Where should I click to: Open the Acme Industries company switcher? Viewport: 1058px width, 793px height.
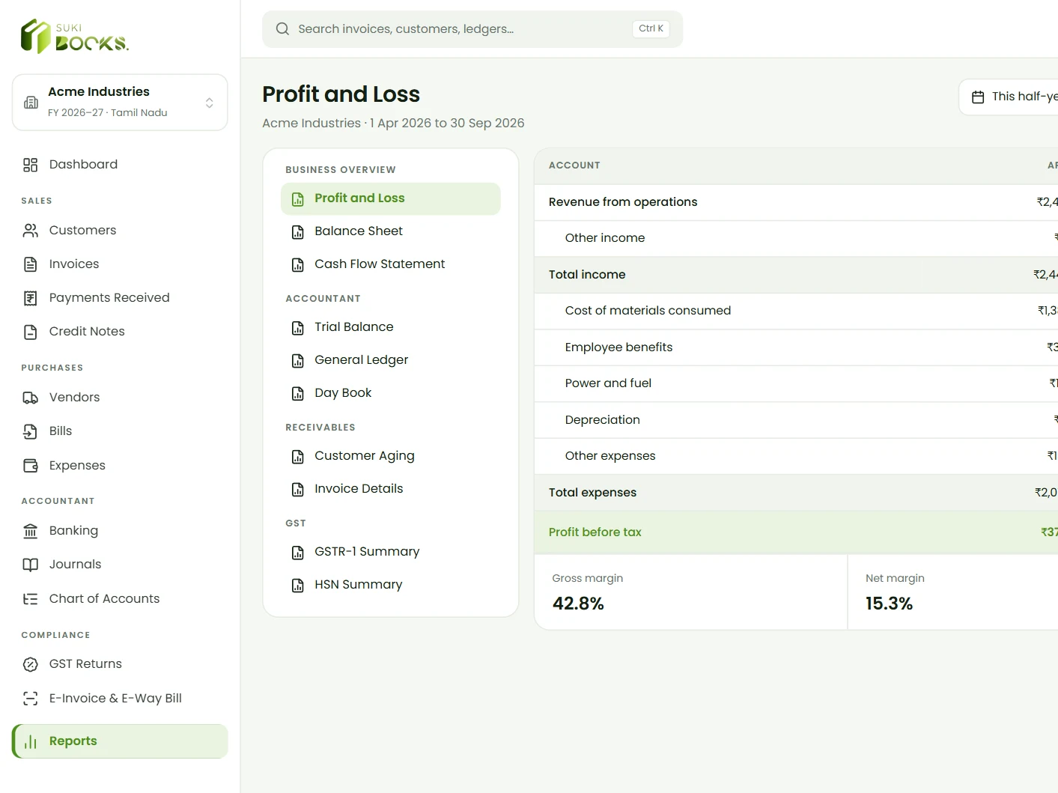[120, 102]
